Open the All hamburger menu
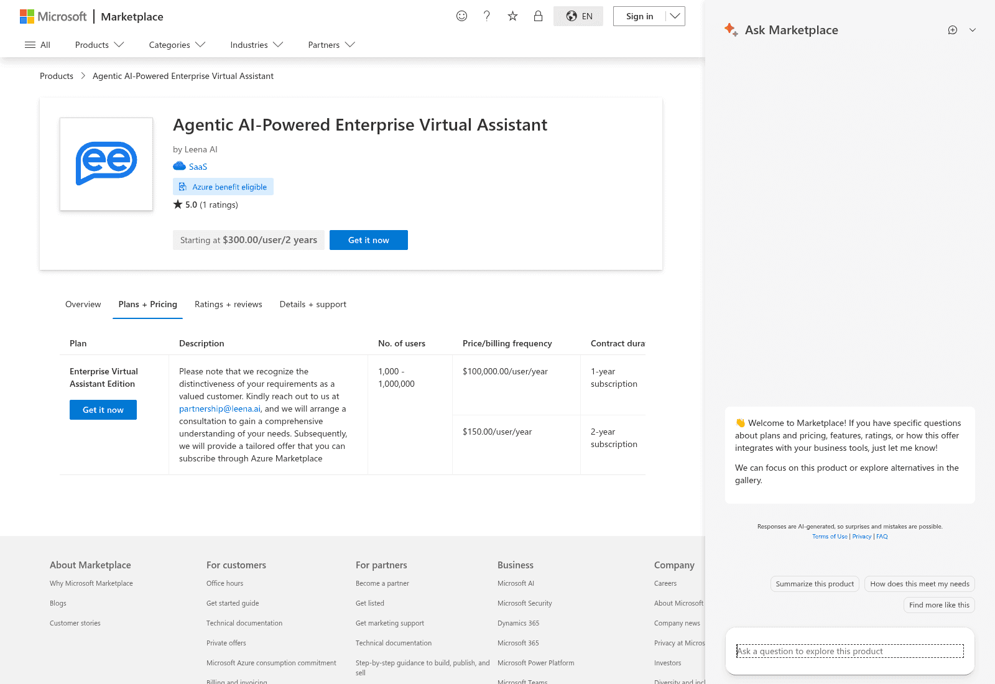This screenshot has width=995, height=684. click(x=37, y=45)
